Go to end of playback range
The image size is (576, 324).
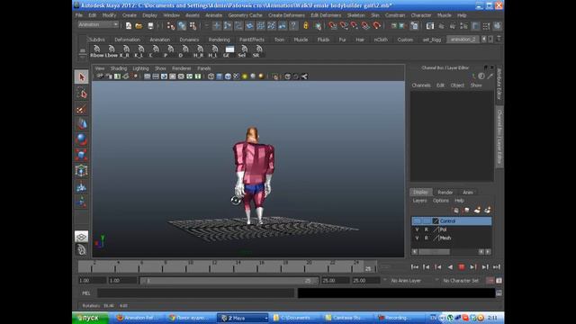(497, 267)
